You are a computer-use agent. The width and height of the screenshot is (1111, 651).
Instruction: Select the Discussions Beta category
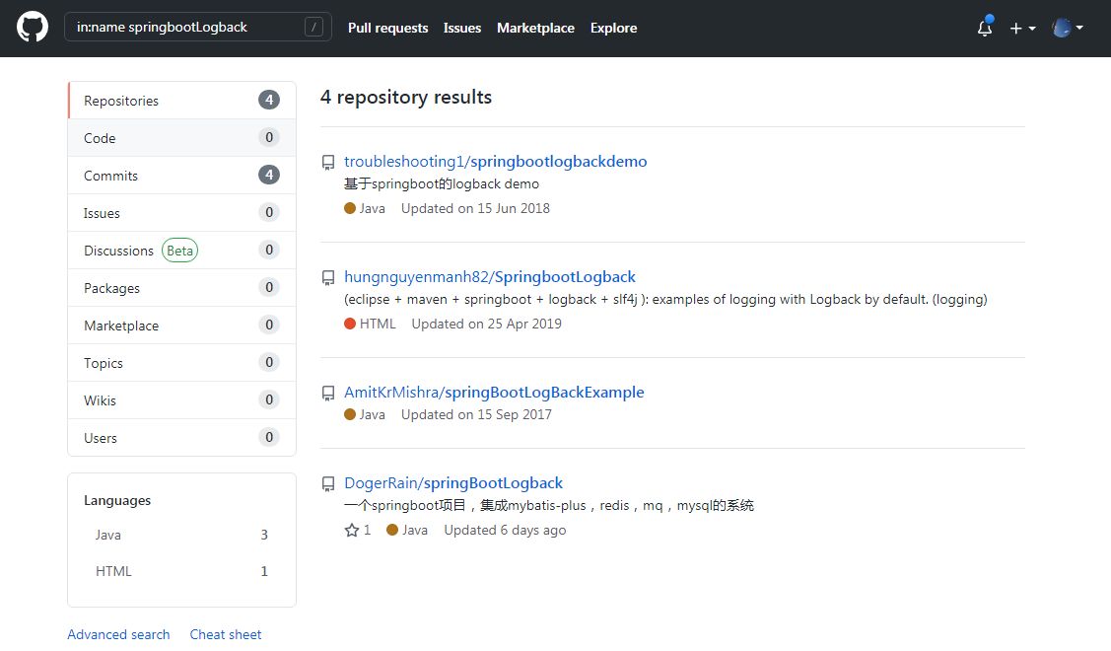tap(181, 251)
